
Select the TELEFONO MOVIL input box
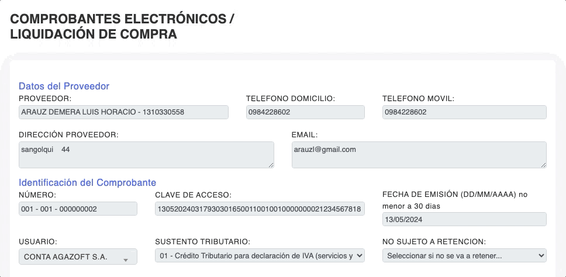[x=464, y=112]
